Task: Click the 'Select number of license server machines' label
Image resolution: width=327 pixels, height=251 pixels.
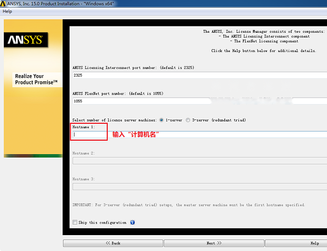Action: (x=114, y=120)
